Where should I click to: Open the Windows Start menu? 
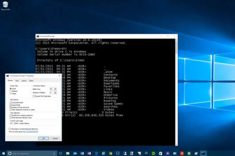(3, 153)
